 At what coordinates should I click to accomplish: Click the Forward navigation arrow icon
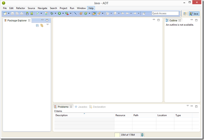click(x=135, y=13)
